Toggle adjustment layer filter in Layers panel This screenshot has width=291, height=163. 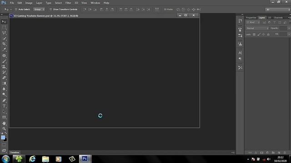point(270,22)
